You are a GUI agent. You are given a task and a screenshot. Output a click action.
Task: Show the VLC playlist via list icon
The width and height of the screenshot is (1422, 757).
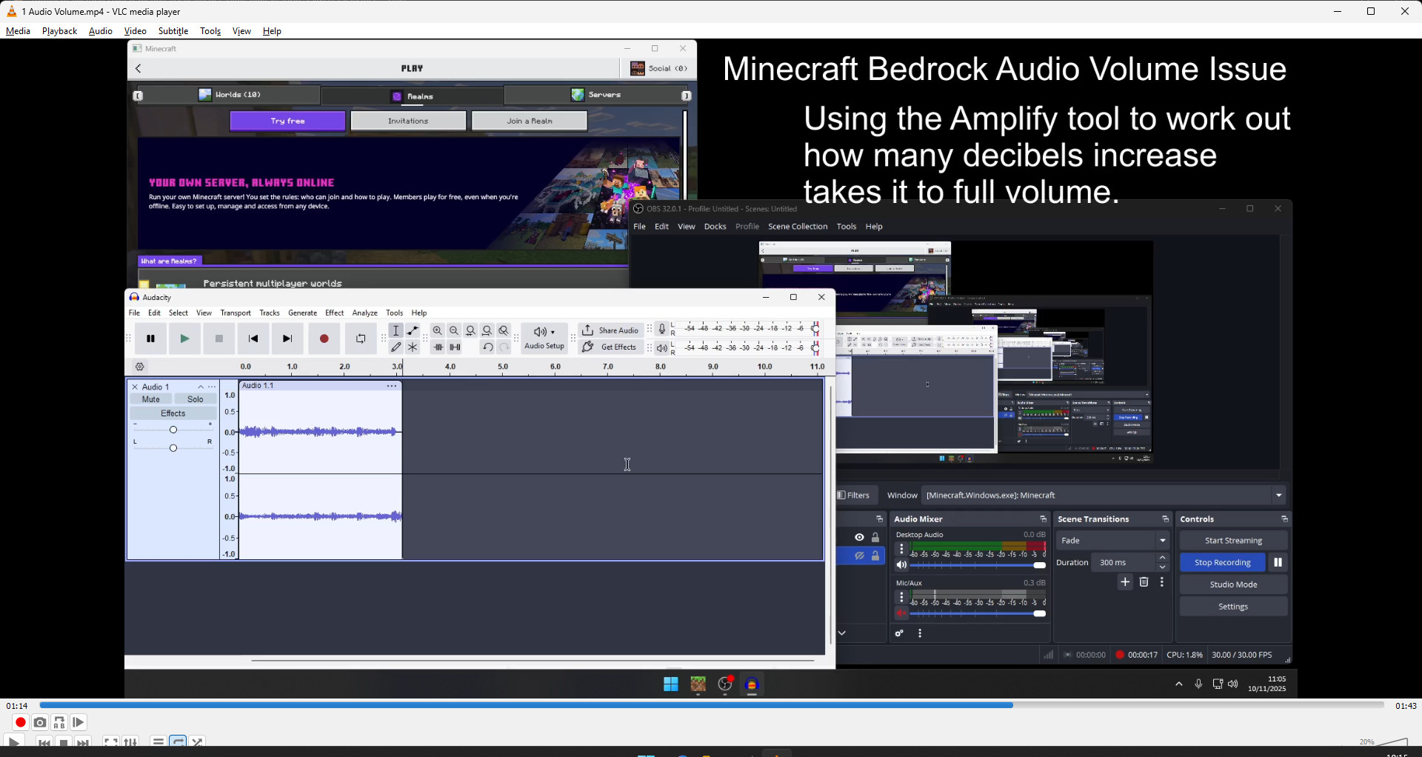coord(158,741)
